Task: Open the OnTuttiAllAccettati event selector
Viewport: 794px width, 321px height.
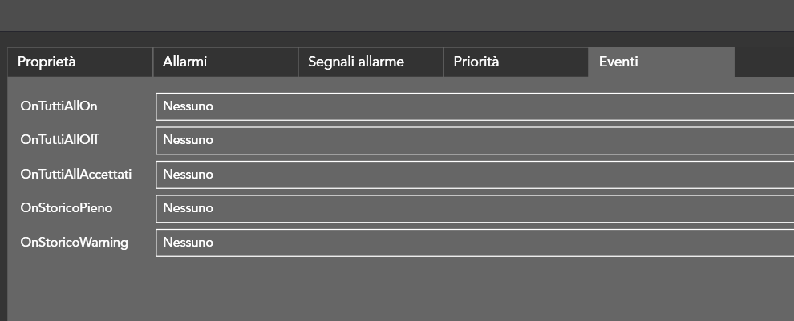Action: (475, 175)
